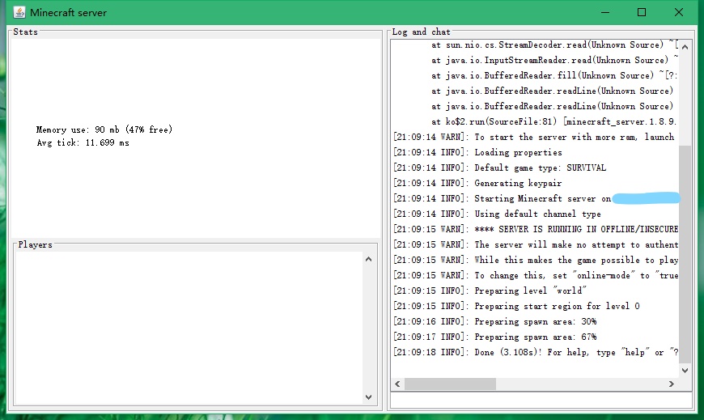Click inside the empty Players list

(x=186, y=324)
